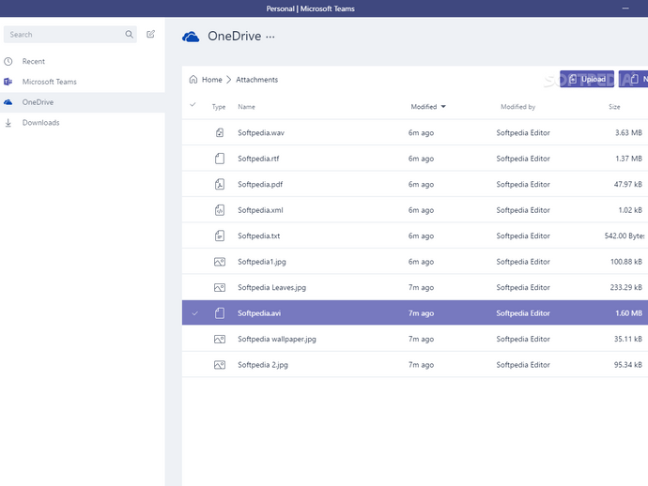Click the OneDrive page title text
648x486 pixels.
[x=235, y=37]
